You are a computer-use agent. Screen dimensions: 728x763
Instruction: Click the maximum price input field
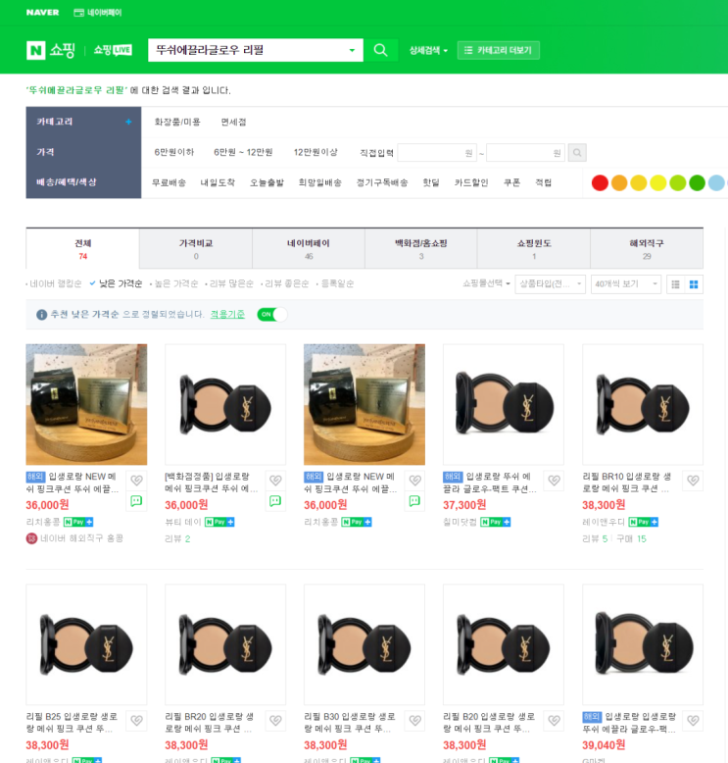(525, 153)
